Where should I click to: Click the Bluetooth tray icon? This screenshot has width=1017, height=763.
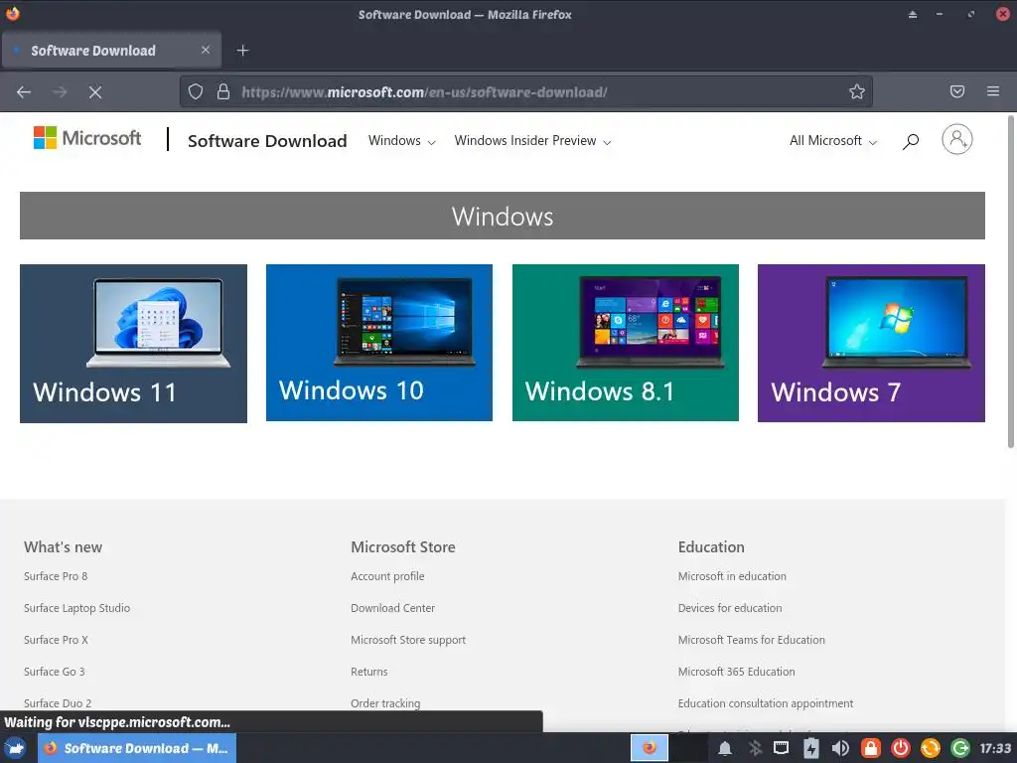pos(755,749)
